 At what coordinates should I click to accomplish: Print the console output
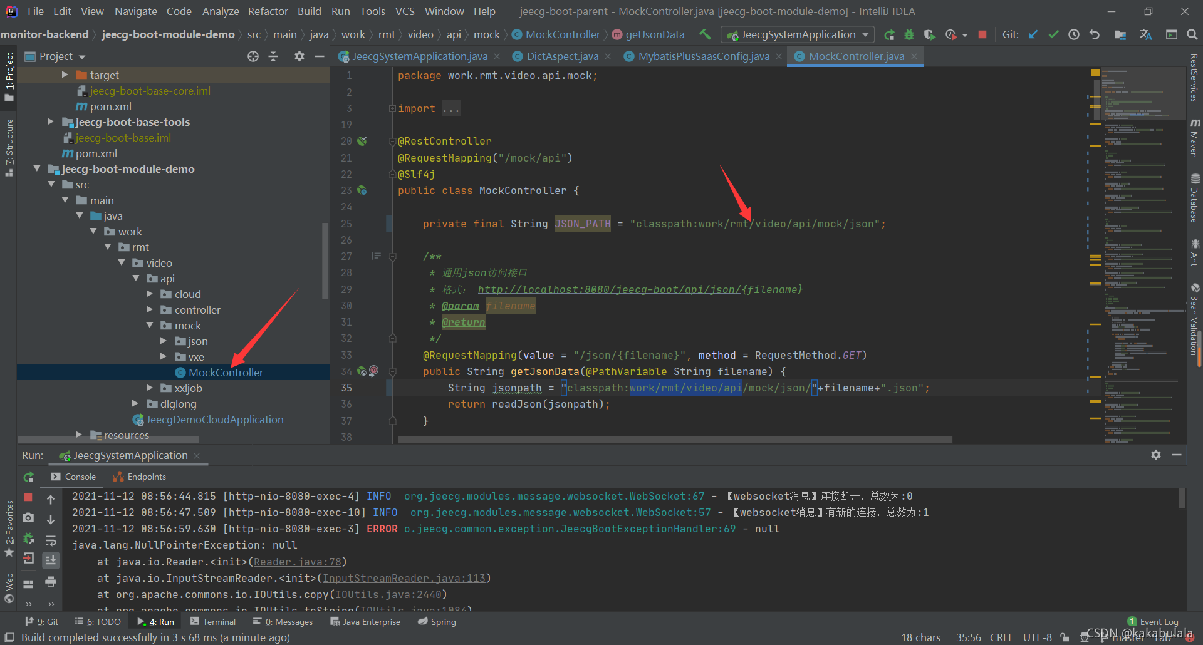[x=51, y=582]
